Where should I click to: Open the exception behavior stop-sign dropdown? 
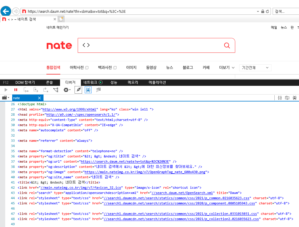coord(67,90)
